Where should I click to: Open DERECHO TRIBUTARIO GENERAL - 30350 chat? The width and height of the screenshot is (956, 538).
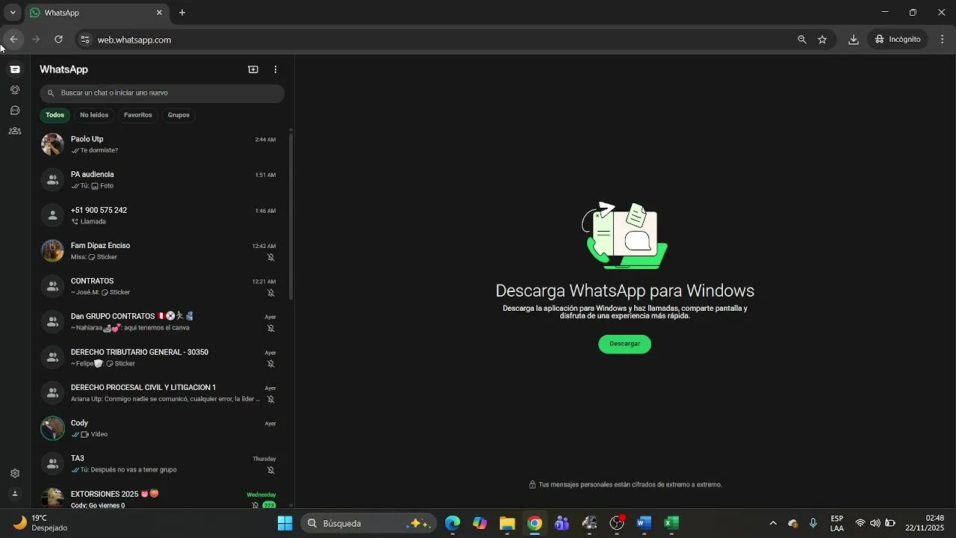[159, 357]
